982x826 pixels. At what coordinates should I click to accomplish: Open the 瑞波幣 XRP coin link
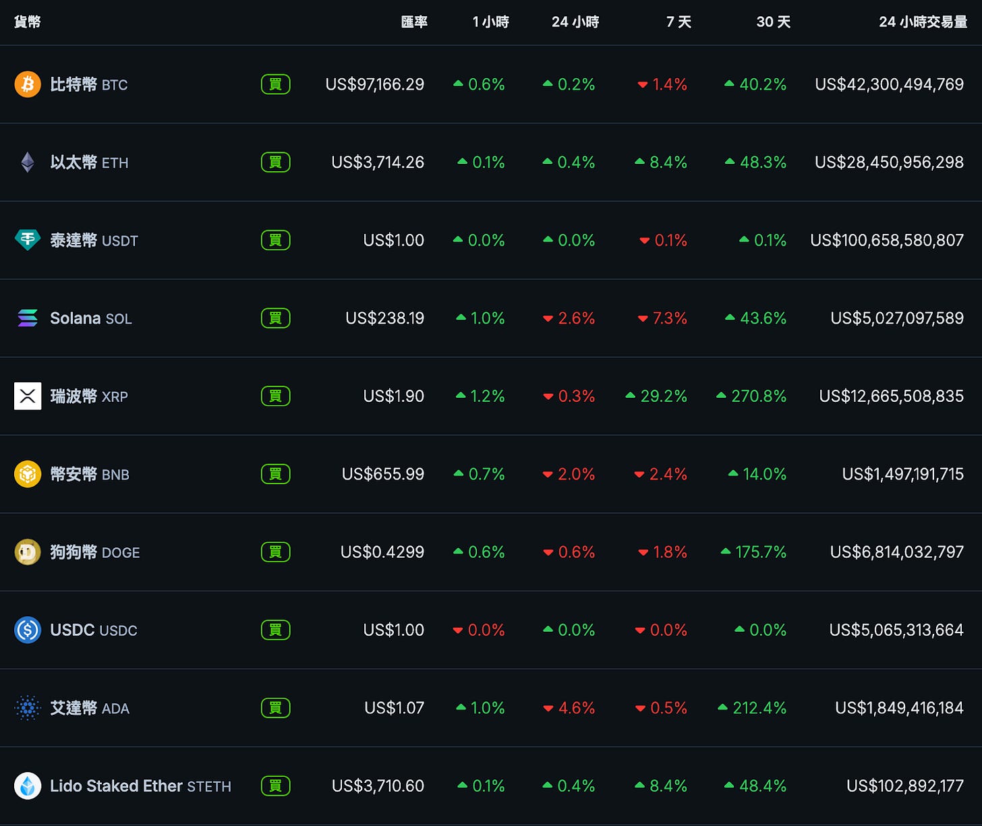[x=89, y=396]
